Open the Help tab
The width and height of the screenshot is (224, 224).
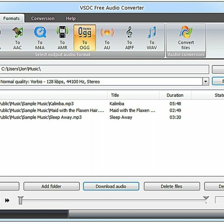tap(71, 18)
